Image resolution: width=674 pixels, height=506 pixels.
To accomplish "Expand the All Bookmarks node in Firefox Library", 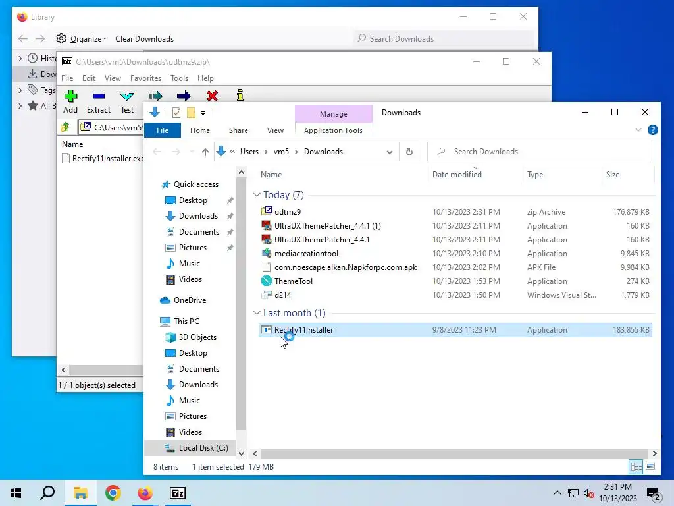I will click(x=20, y=106).
